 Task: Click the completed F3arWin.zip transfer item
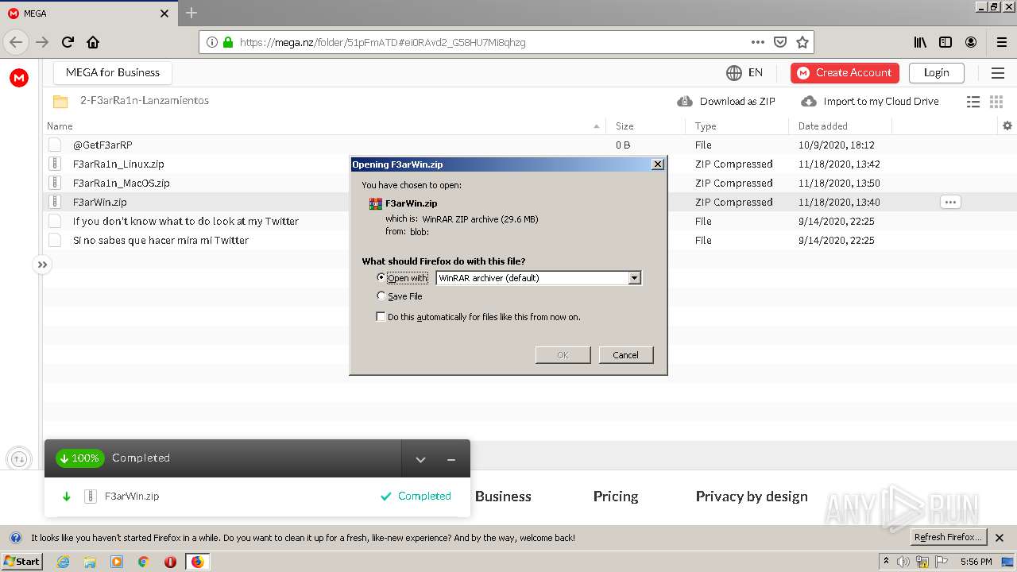tap(257, 497)
